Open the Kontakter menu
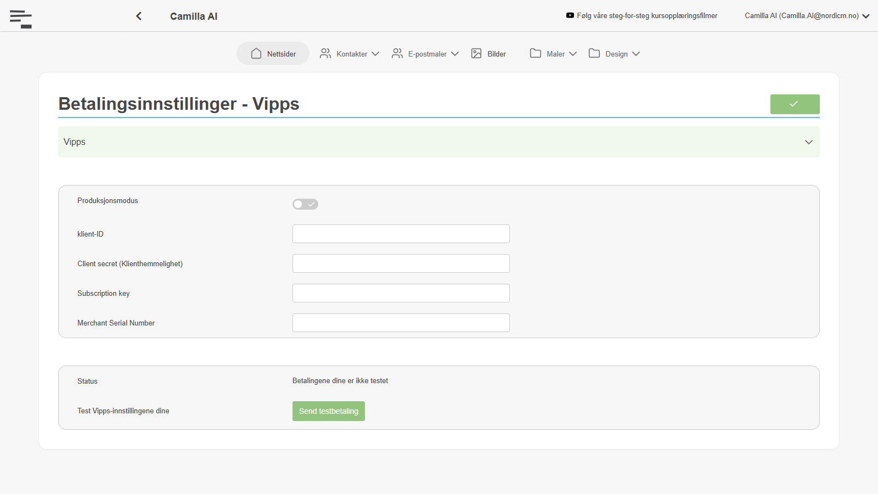878x494 pixels. (x=350, y=54)
